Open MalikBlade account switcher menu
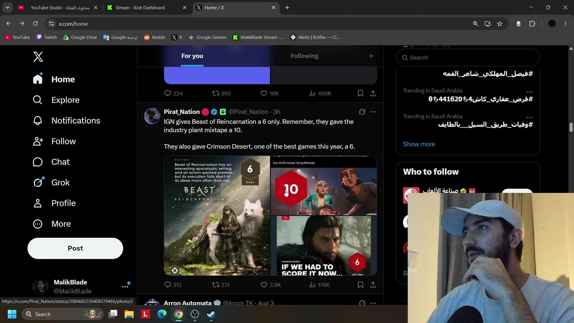This screenshot has width=574, height=323. click(x=126, y=286)
